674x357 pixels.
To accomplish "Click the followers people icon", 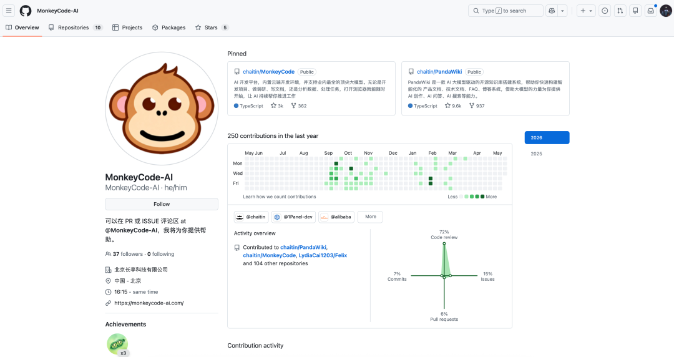I will click(x=109, y=254).
